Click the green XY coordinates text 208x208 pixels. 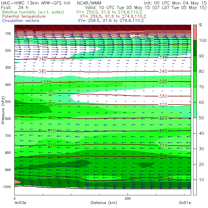point(109,12)
